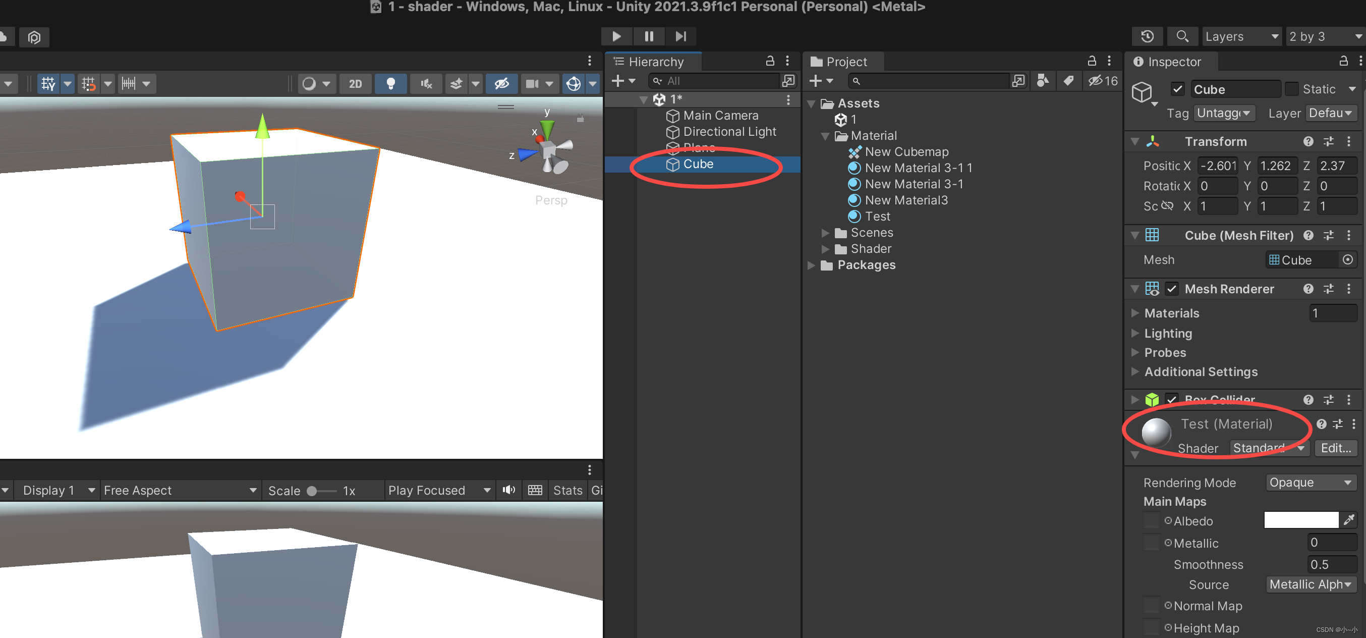Switch to the Hierarchy tab
The height and width of the screenshot is (638, 1366).
point(656,61)
